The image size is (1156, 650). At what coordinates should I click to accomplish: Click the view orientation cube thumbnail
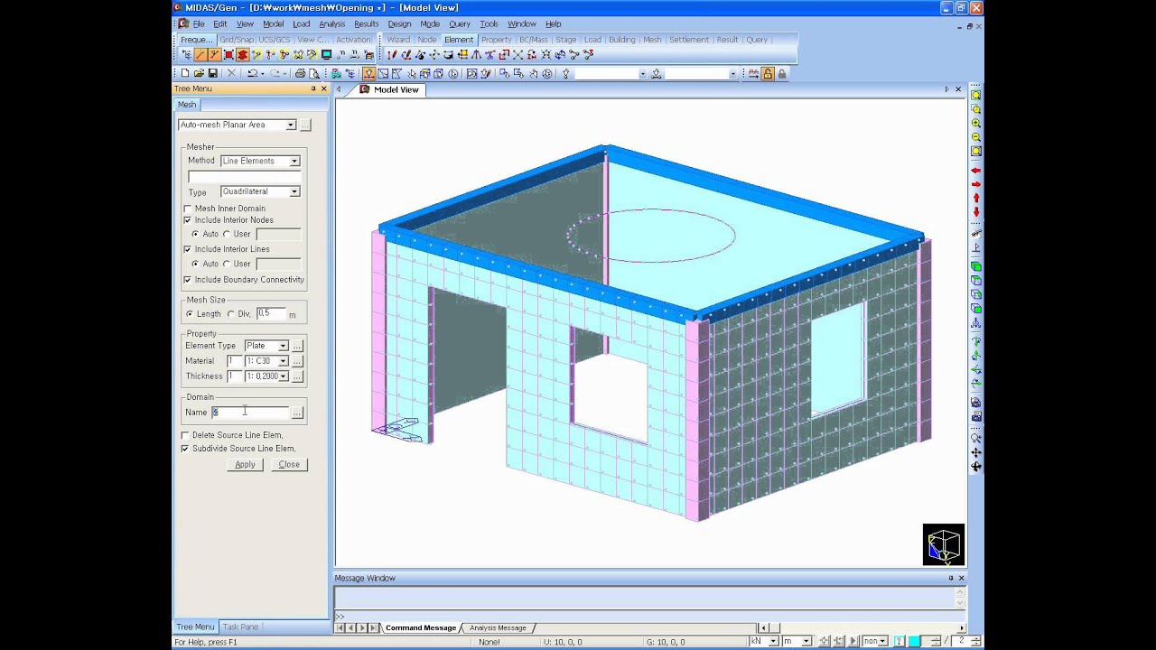click(944, 544)
